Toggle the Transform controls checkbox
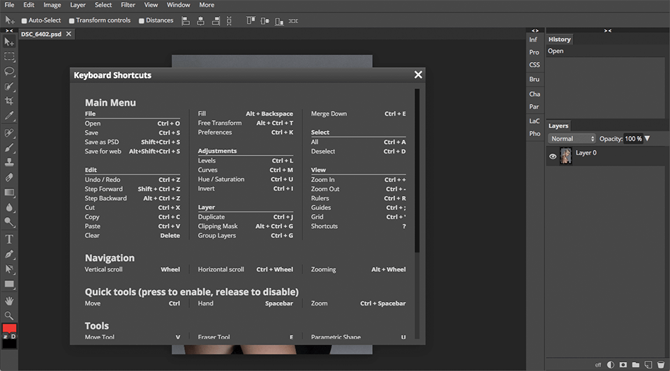Screen dimensions: 670x371 pyautogui.click(x=72, y=21)
